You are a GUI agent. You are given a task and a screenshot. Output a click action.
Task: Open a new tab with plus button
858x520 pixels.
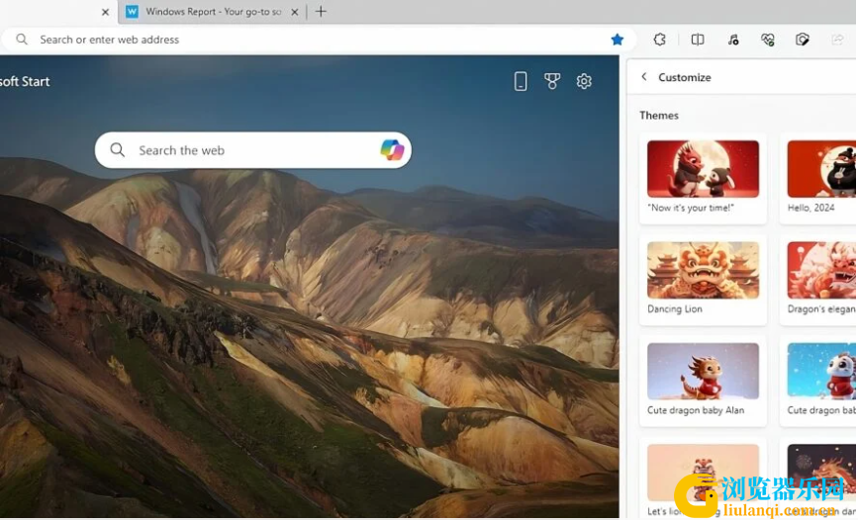[x=321, y=12]
